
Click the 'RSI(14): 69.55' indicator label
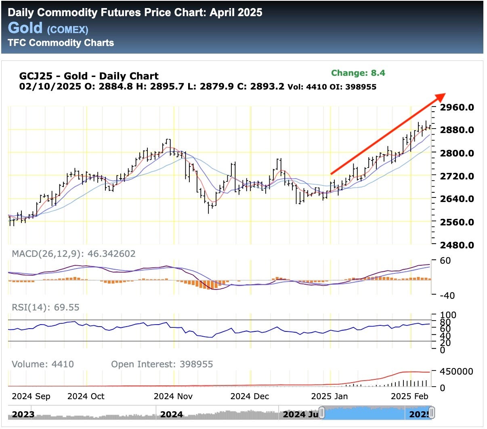[46, 308]
